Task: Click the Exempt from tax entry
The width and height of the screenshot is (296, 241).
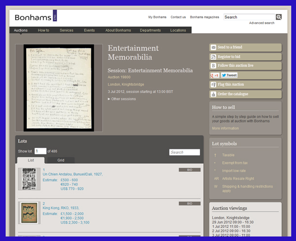Action: pyautogui.click(x=235, y=163)
